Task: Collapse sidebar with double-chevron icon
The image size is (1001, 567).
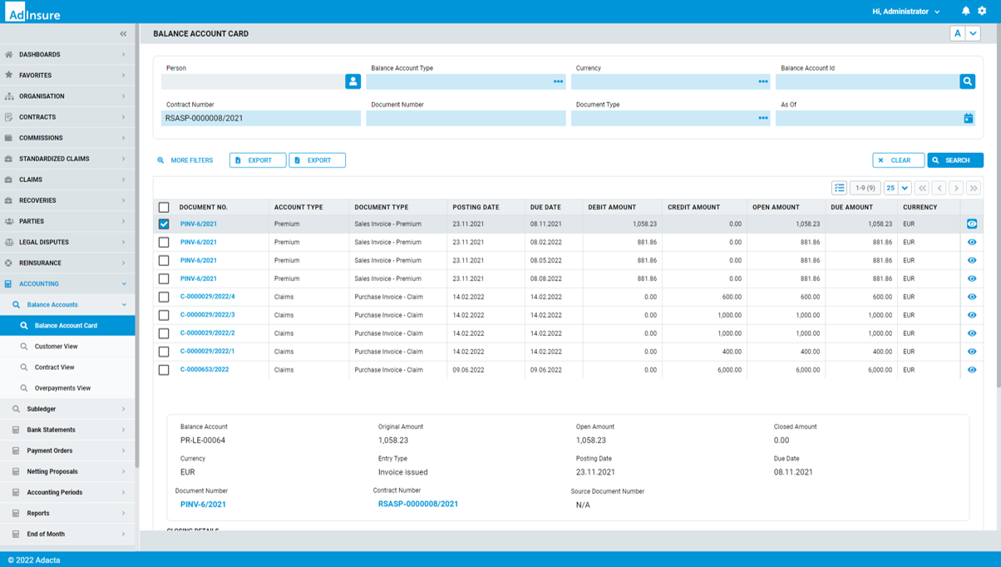Action: [123, 34]
